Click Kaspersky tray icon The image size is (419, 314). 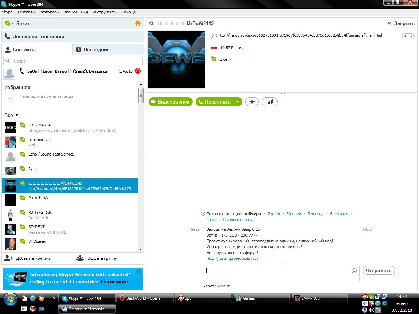(371, 303)
